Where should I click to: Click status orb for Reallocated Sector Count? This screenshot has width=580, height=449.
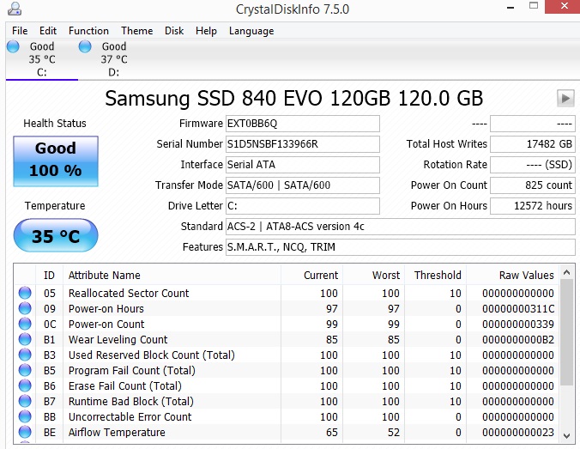tap(25, 293)
